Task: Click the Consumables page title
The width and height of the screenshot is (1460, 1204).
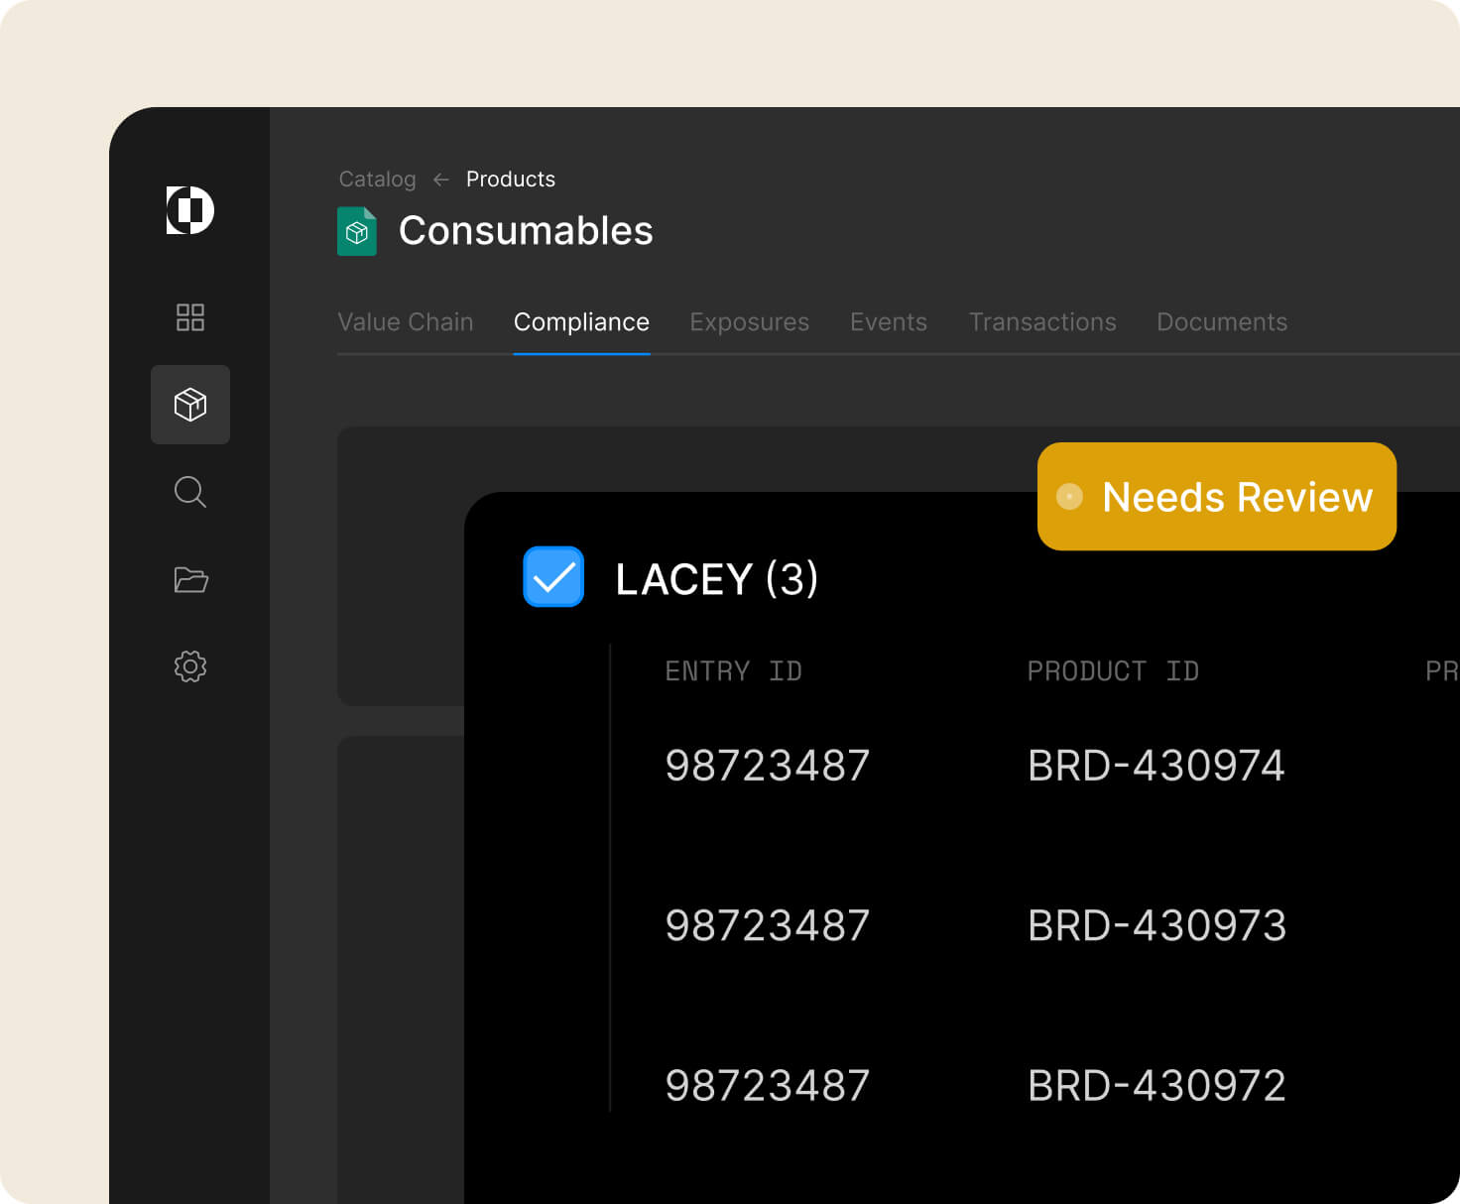Action: coord(526,231)
